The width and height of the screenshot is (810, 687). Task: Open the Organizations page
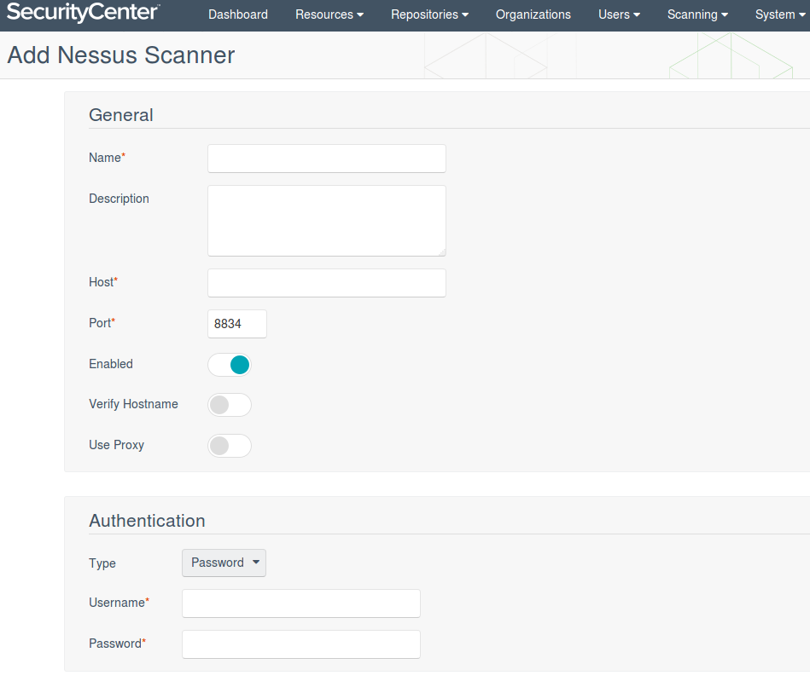click(533, 14)
